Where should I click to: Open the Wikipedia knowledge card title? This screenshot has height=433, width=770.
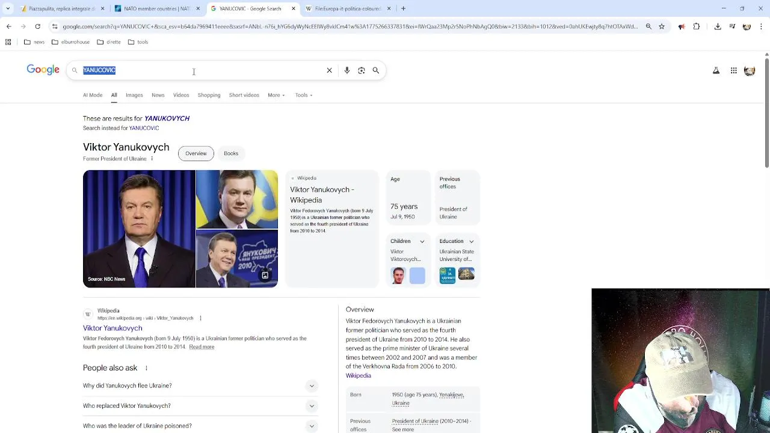[x=322, y=195]
